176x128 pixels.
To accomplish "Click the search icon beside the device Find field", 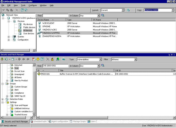I will point(103,15).
